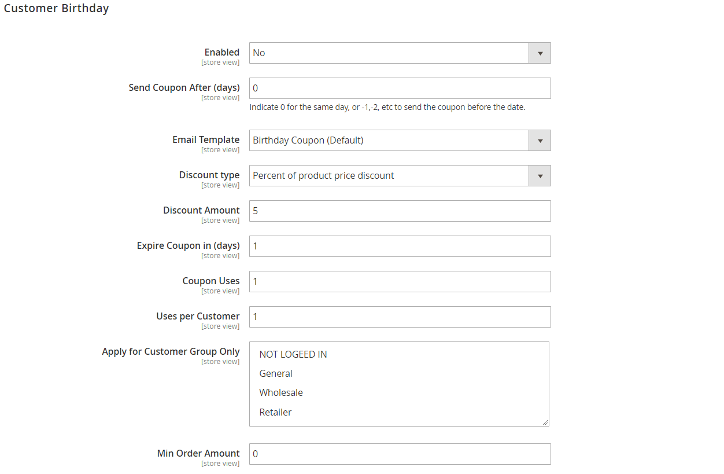
Task: Click the Discount type label
Action: pyautogui.click(x=209, y=175)
